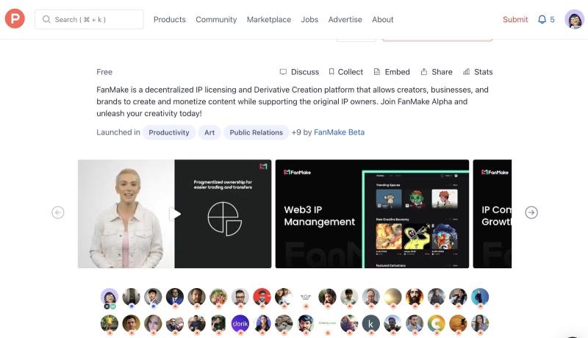This screenshot has width=588, height=338.
Task: Open the Advertise page
Action: coord(345,20)
